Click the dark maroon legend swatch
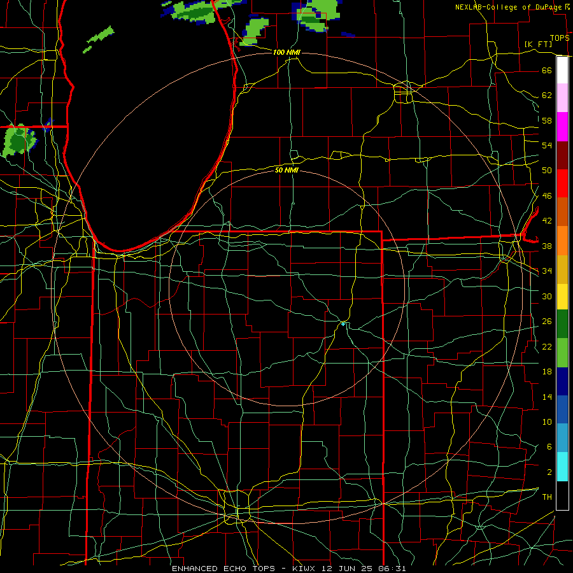Screen dimensions: 573x573 (562, 155)
